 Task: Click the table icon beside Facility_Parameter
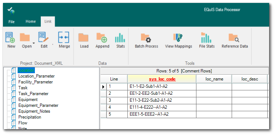[x=14, y=82]
